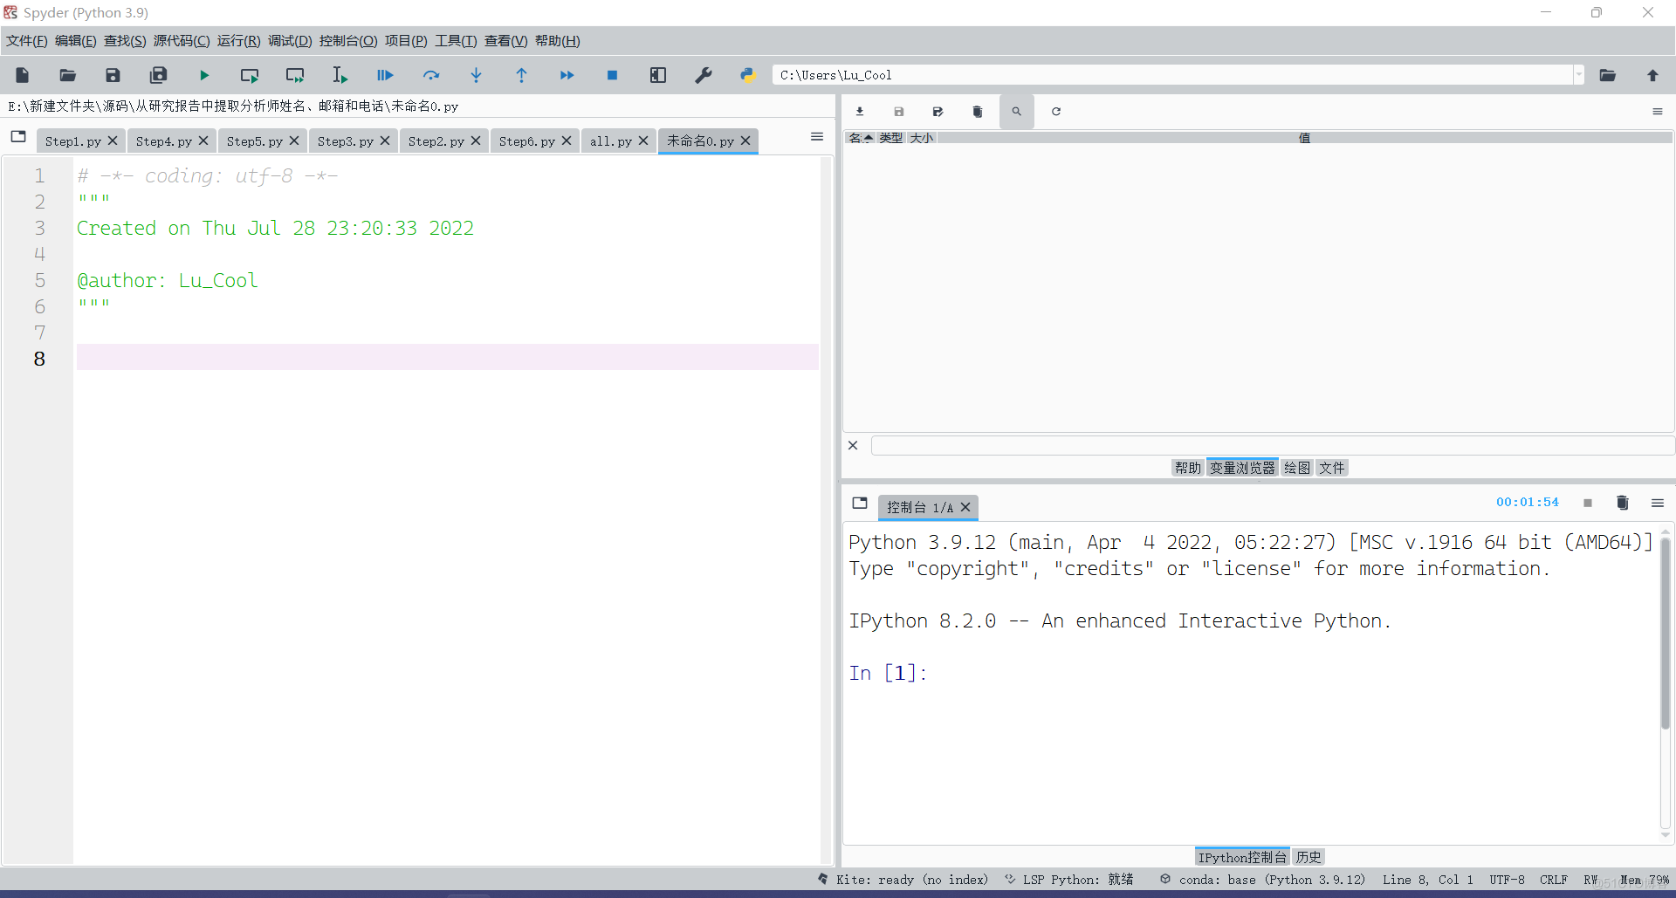Screen dimensions: 1676x898
Task: Switch to 文件 pane tab
Action: pos(1332,468)
